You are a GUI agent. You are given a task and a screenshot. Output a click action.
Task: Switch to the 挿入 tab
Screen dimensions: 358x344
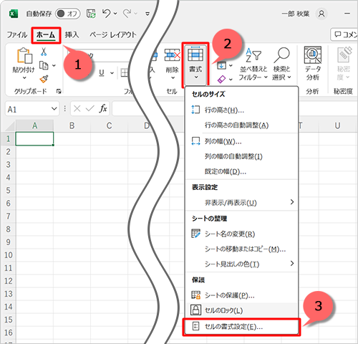click(72, 35)
